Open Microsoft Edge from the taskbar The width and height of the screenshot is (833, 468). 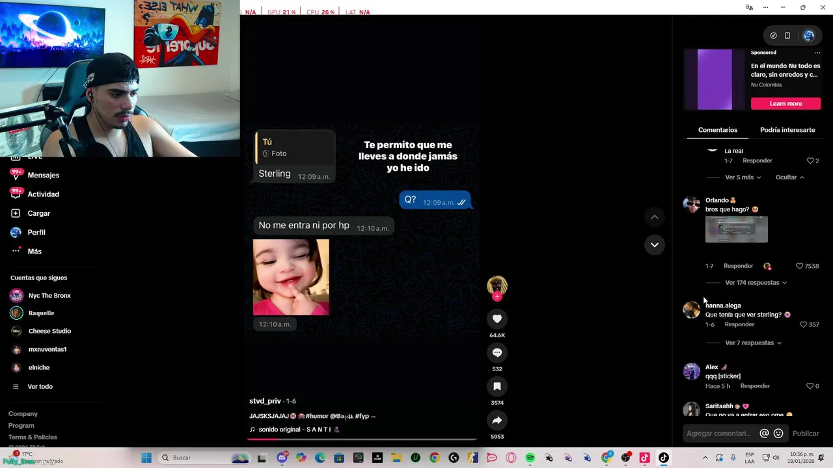pos(320,458)
